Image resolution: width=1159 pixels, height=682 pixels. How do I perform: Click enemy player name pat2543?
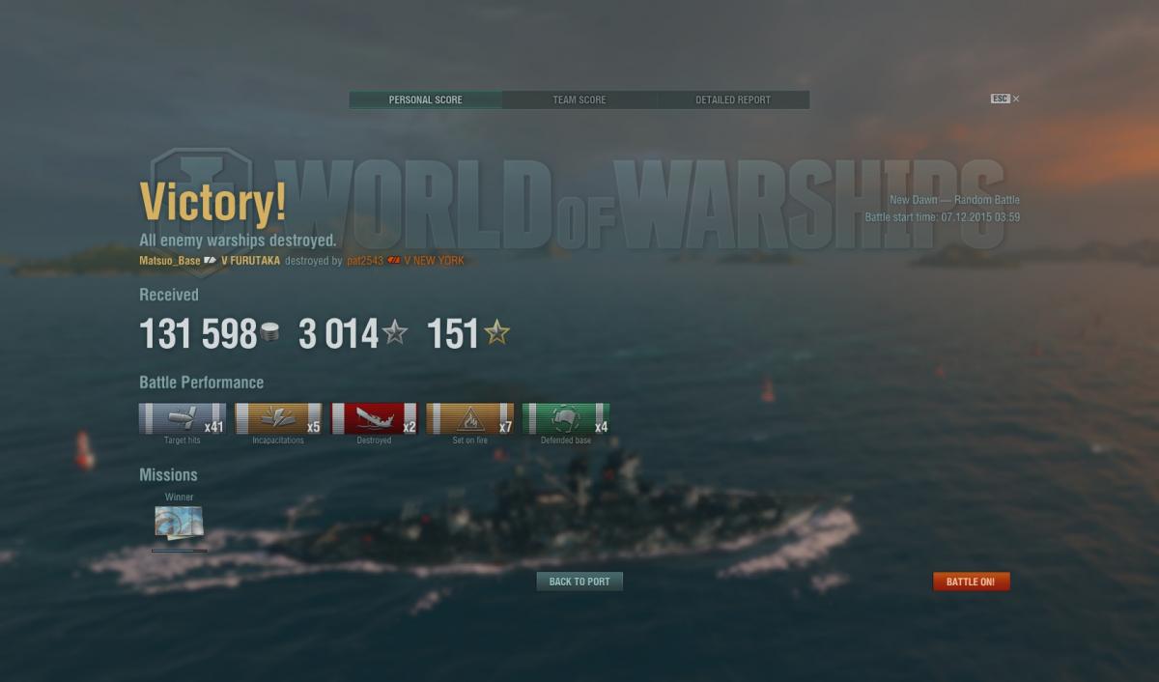pyautogui.click(x=365, y=261)
